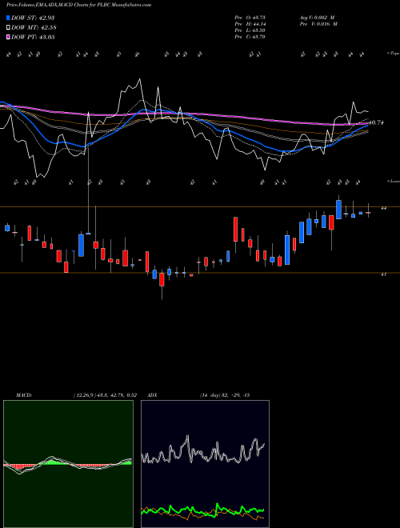
Task: Click the 'DOW PT: 43.05' legend label
Action: pyautogui.click(x=33, y=37)
